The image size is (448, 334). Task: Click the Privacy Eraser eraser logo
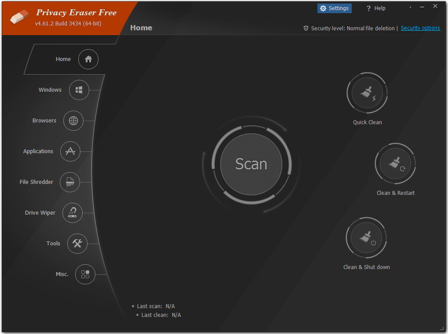pyautogui.click(x=19, y=17)
